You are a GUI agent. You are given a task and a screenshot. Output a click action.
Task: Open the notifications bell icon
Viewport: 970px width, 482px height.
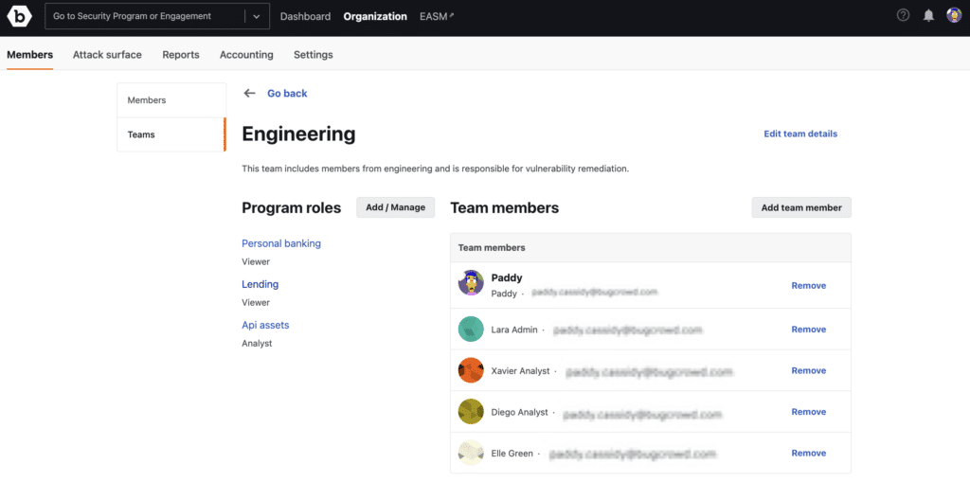pyautogui.click(x=928, y=16)
